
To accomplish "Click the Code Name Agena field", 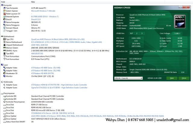I will (150, 17).
